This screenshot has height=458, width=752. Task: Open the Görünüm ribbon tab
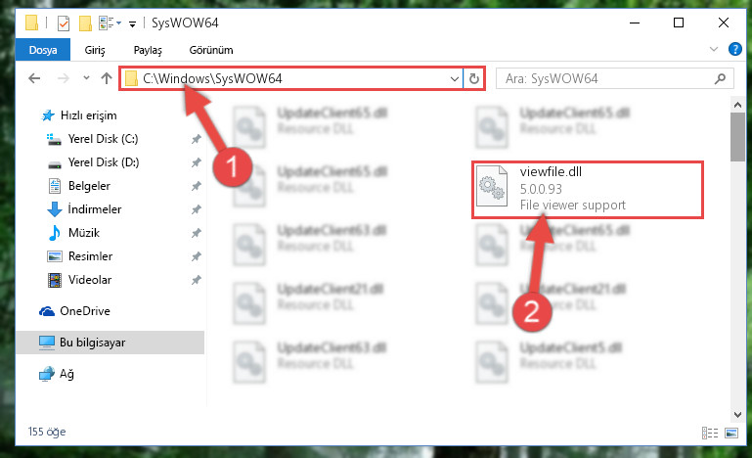(211, 50)
